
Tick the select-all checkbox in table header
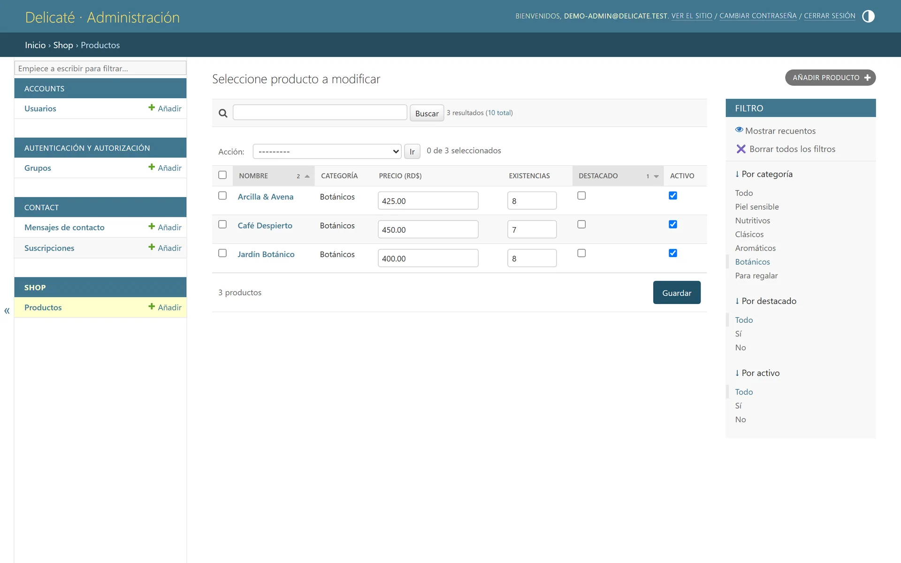click(222, 175)
